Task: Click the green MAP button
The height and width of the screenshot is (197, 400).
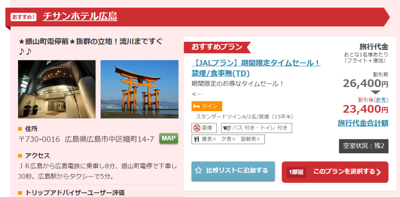Action: (x=169, y=138)
